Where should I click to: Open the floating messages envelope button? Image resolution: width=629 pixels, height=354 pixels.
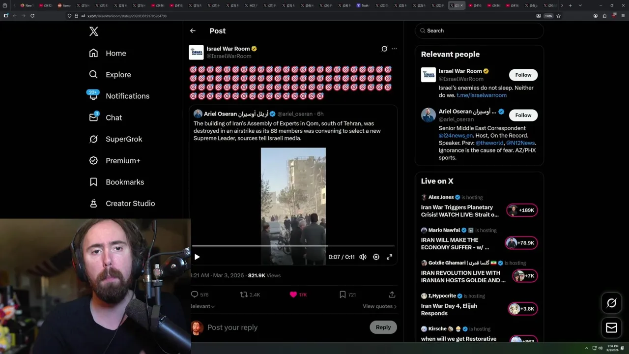611,327
